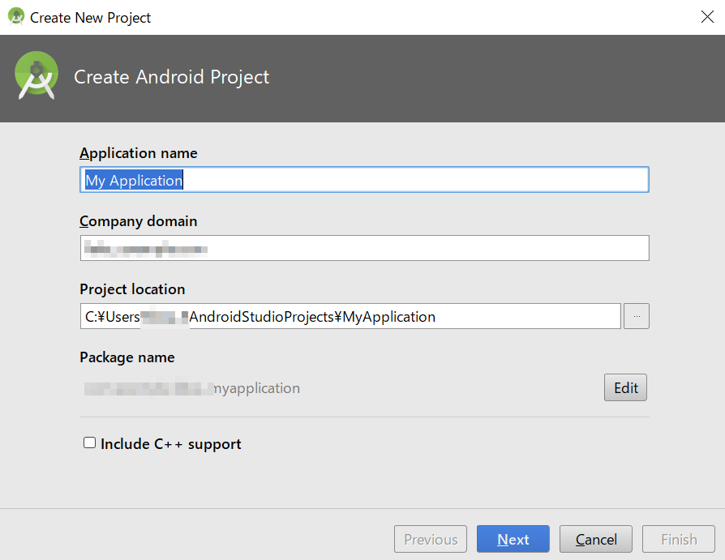This screenshot has height=560, width=725.
Task: Click the greyed-out Previous button
Action: click(x=431, y=539)
